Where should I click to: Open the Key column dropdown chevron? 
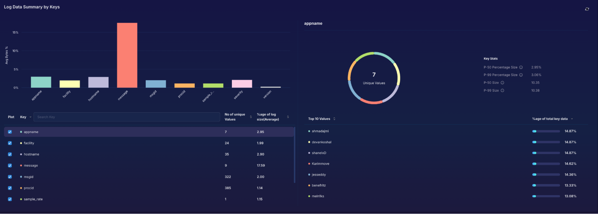coord(30,117)
